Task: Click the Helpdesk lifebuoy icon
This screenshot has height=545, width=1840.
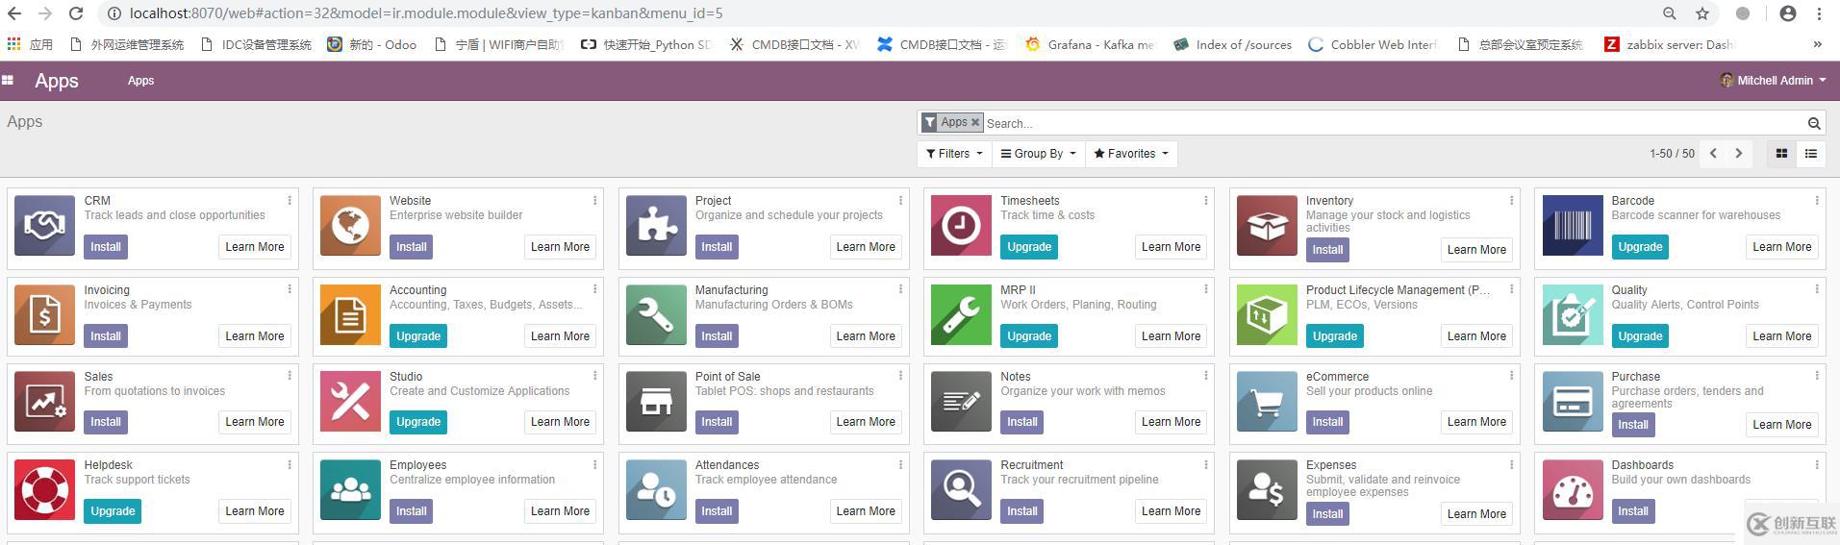Action: click(44, 490)
